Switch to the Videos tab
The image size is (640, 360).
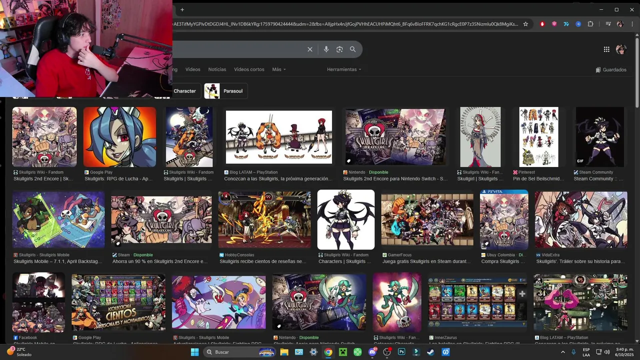pos(192,69)
